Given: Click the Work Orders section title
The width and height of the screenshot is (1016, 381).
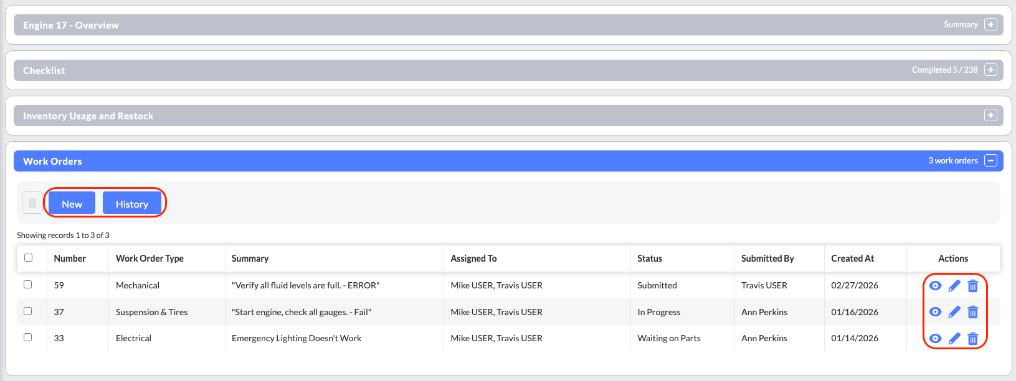Looking at the screenshot, I should tap(52, 161).
